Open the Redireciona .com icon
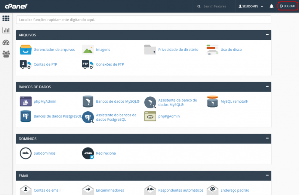Image resolution: width=299 pixels, height=195 pixels. pos(88,153)
